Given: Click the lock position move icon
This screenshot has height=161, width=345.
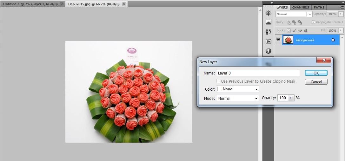Looking at the screenshot, I should (x=300, y=30).
